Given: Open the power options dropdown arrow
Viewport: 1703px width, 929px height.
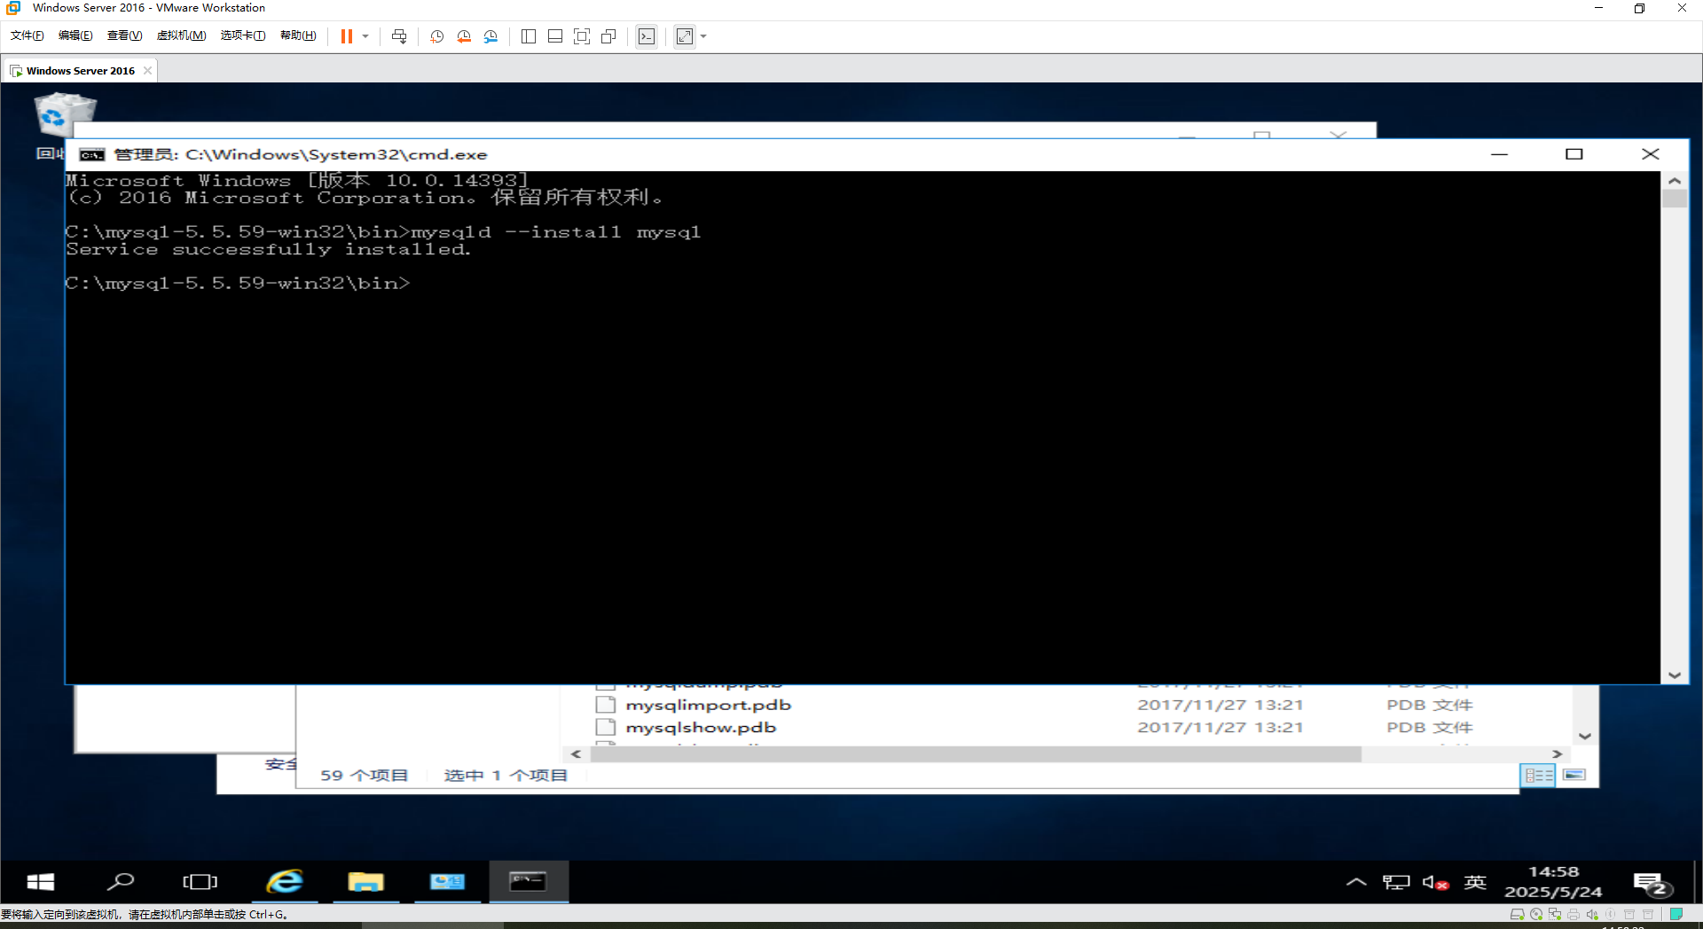Looking at the screenshot, I should tap(365, 36).
